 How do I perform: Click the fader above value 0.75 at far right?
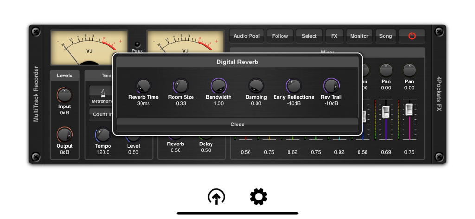pyautogui.click(x=409, y=109)
